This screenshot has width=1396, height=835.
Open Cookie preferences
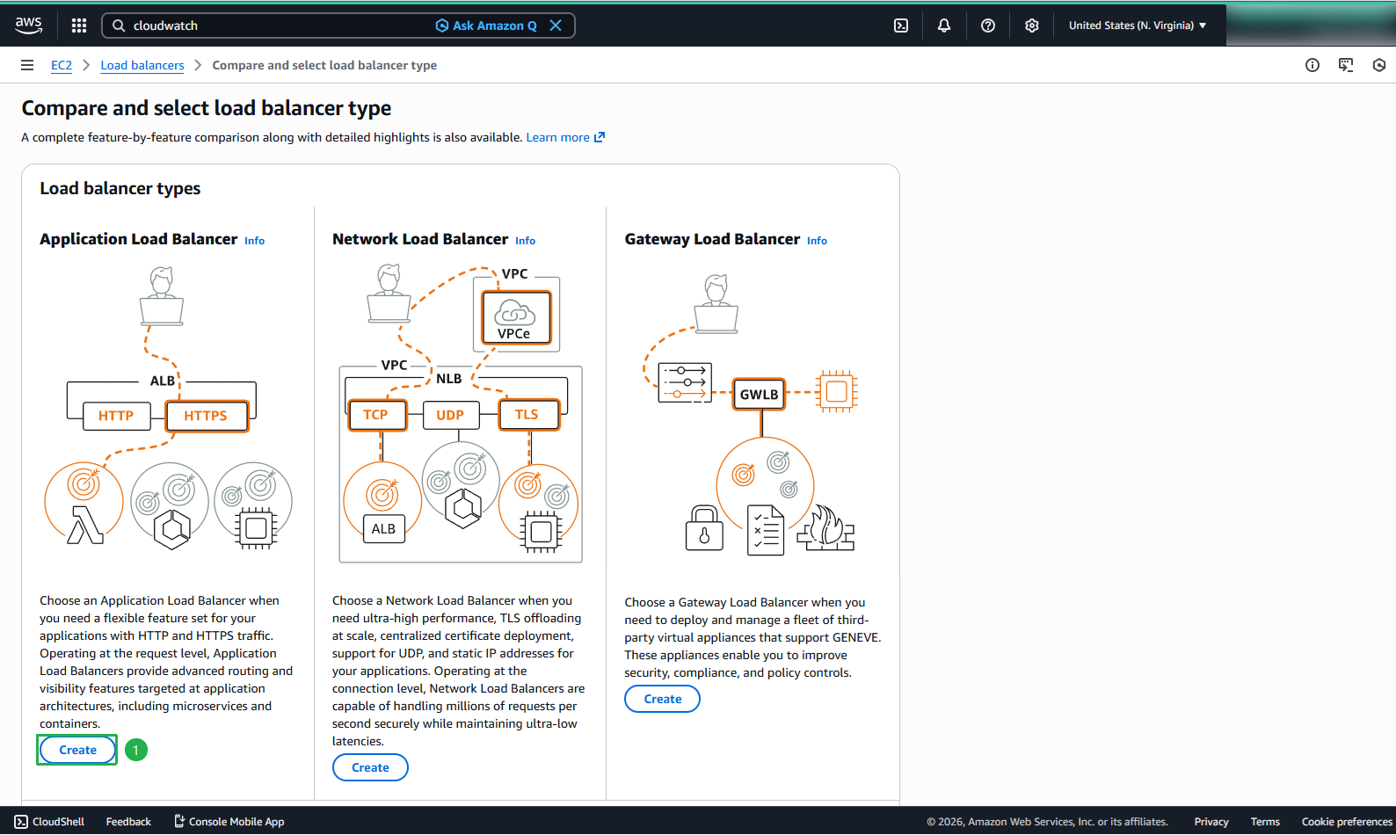(x=1347, y=822)
